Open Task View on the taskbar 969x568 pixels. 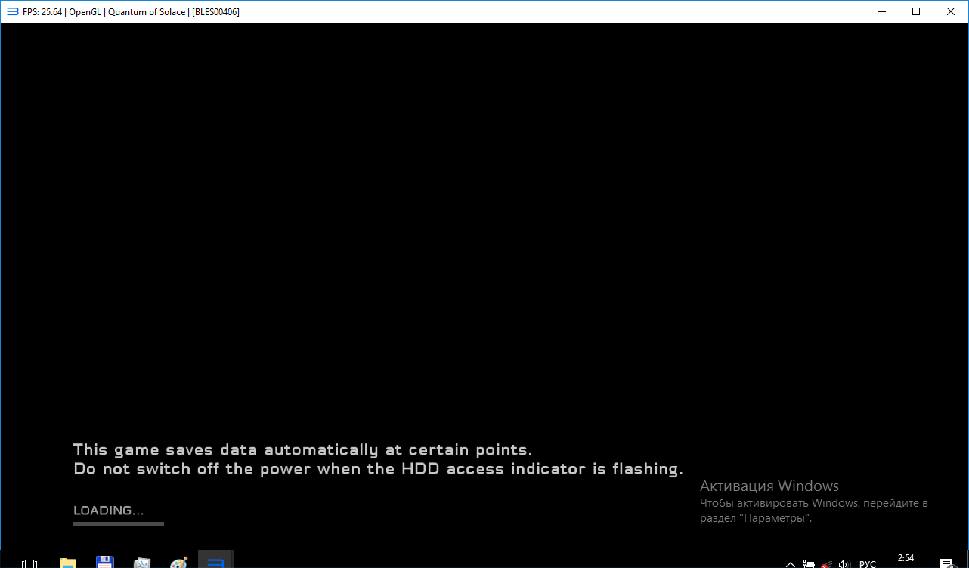click(29, 563)
